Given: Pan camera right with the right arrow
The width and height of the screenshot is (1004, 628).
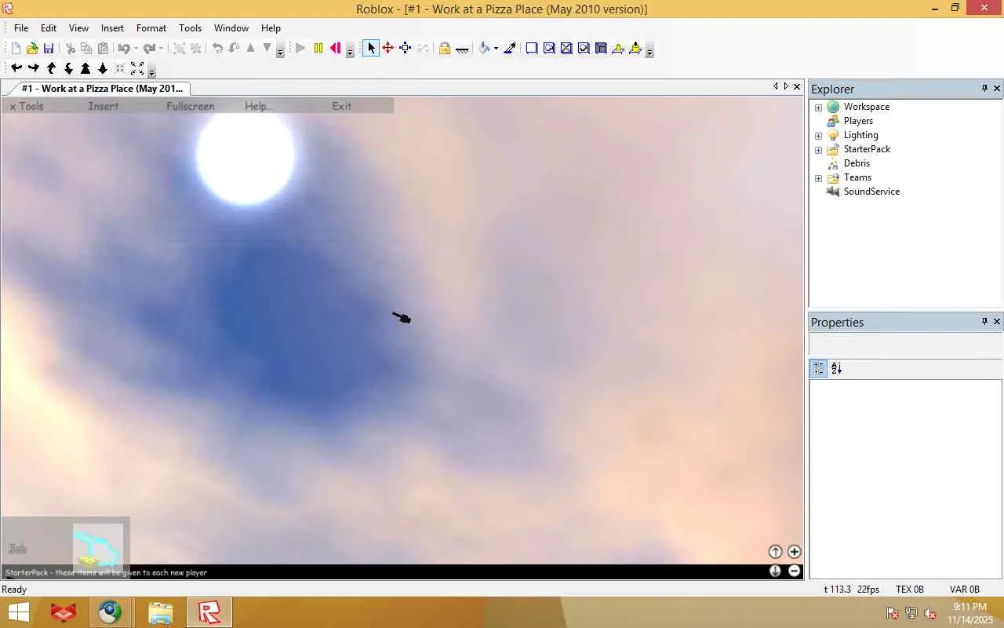Looking at the screenshot, I should 33,69.
